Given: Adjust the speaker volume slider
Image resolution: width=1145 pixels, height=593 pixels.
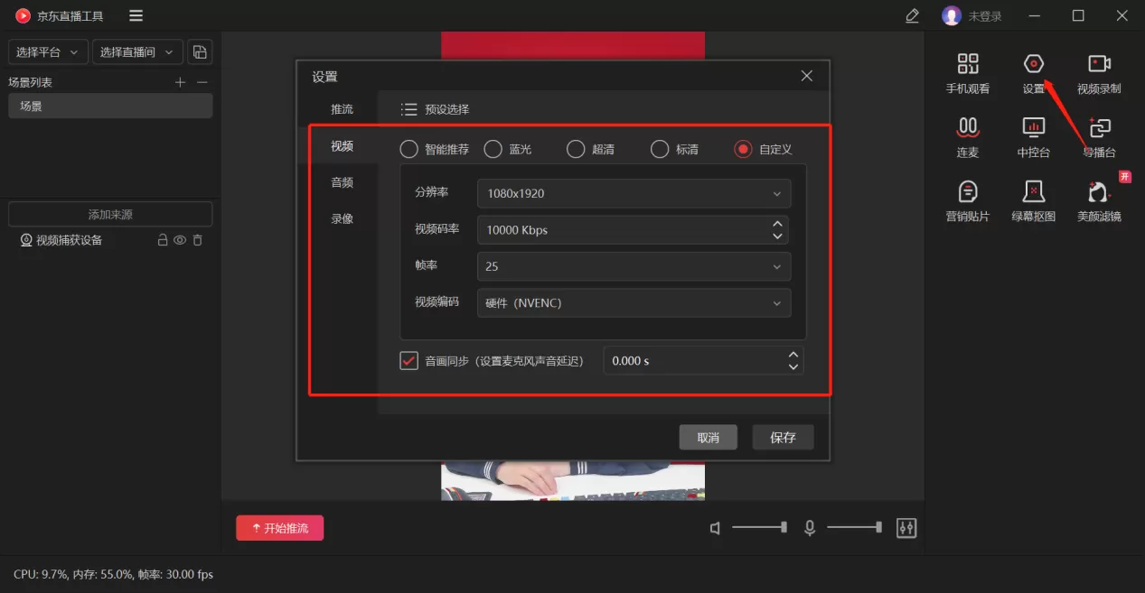Looking at the screenshot, I should (759, 528).
